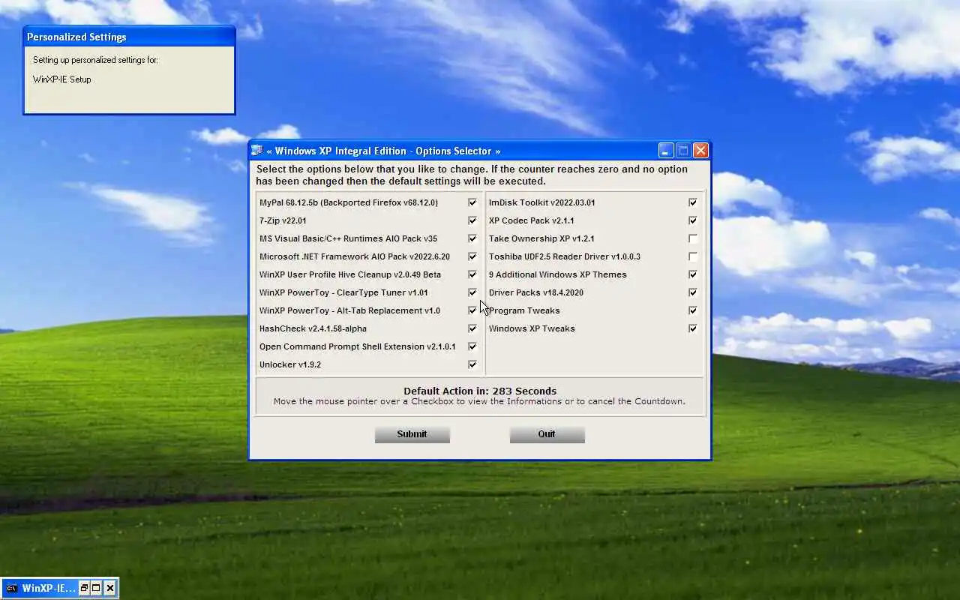960x600 pixels.
Task: Click 'Toshiba UDF2.5 Reader Driver v1.0.0.3' label
Action: pos(565,256)
